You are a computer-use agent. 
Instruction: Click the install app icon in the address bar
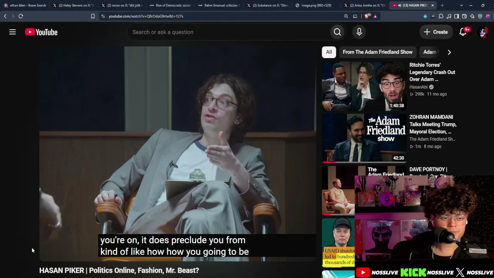355,16
